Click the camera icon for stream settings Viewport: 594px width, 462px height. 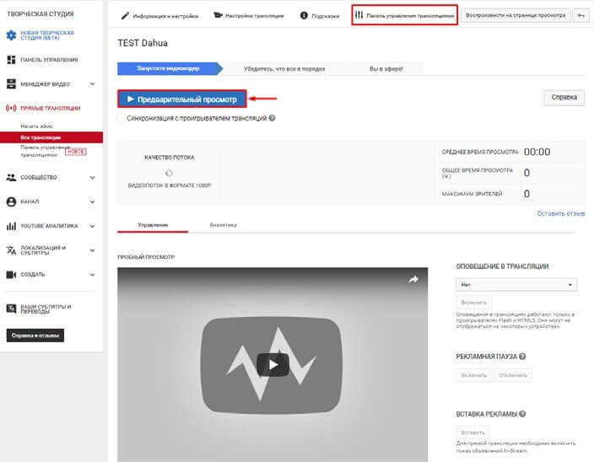click(218, 15)
